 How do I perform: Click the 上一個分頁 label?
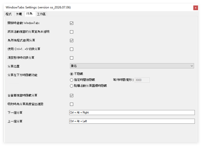[15, 121]
